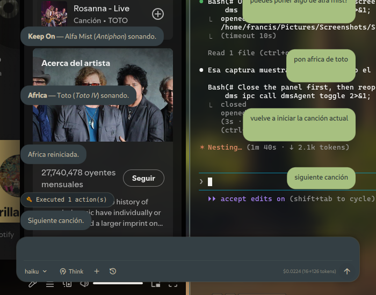This screenshot has height=295, width=376.
Task: Open the Rosanna - Live album thumbnail
Action: tap(54, 13)
